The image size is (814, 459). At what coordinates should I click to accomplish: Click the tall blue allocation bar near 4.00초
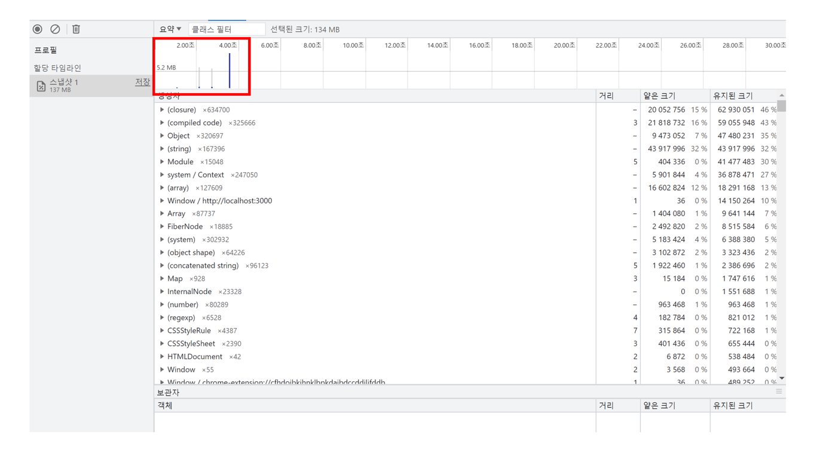coord(229,71)
